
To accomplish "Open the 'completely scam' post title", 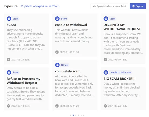I will (x=68, y=71).
